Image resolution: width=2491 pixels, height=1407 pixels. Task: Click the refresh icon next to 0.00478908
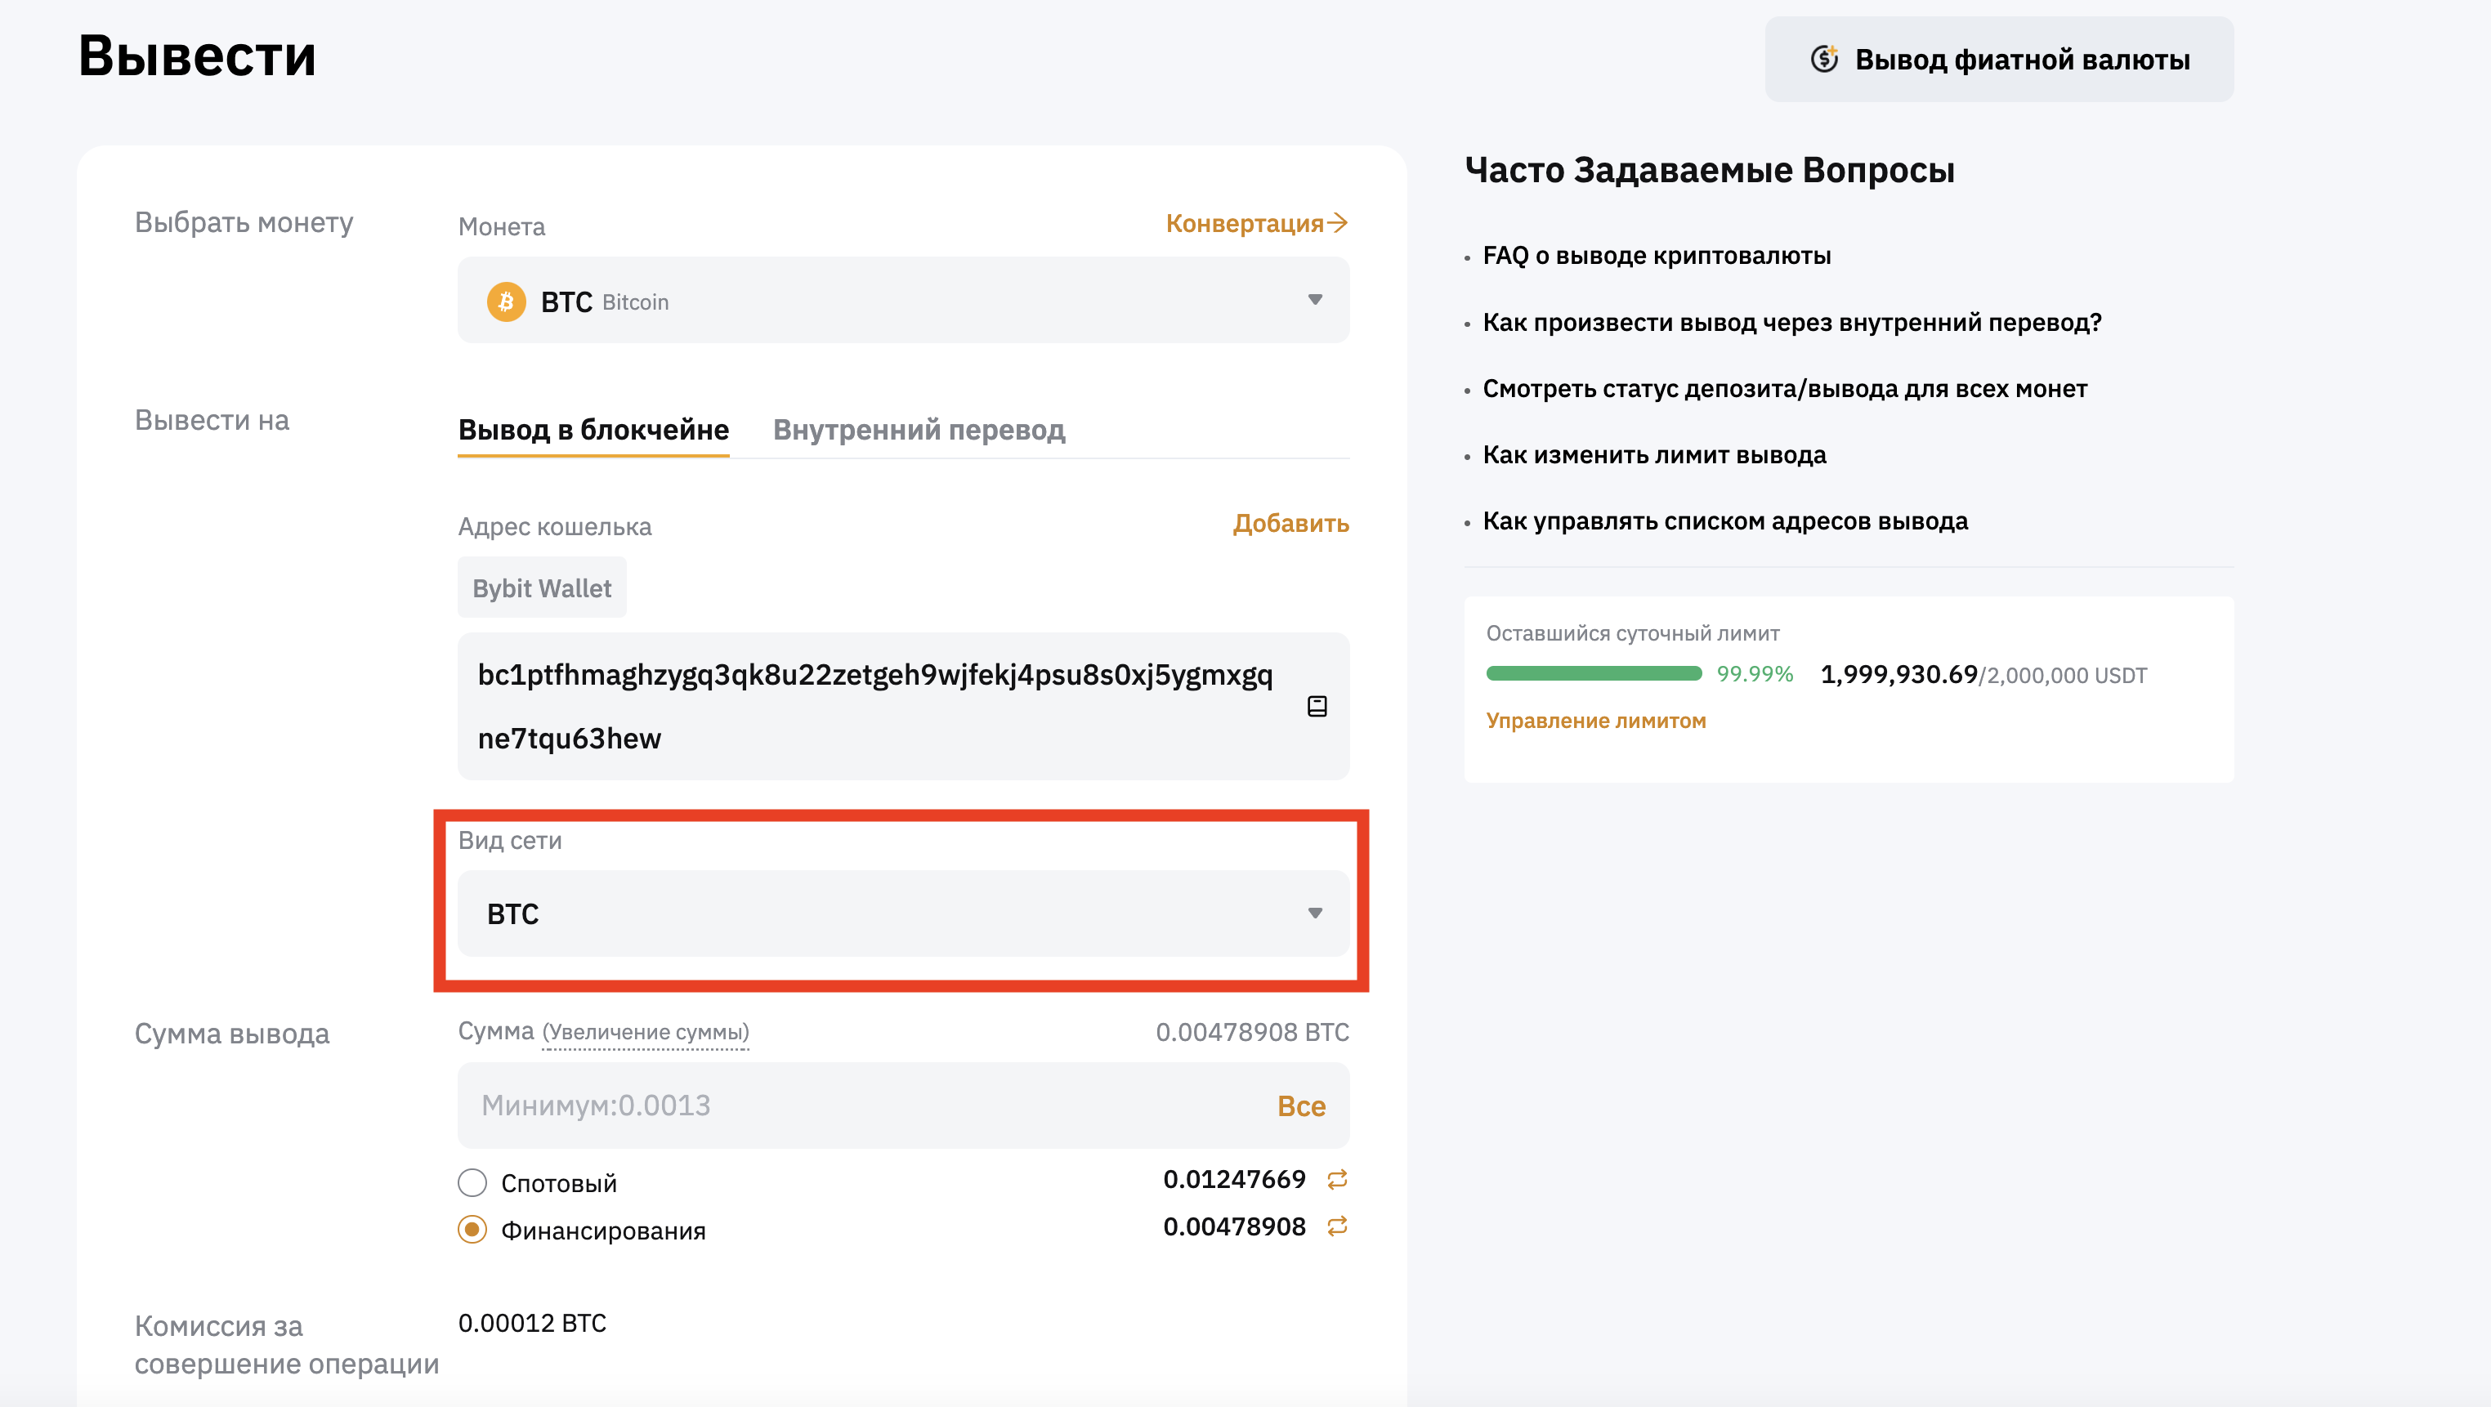click(x=1336, y=1226)
